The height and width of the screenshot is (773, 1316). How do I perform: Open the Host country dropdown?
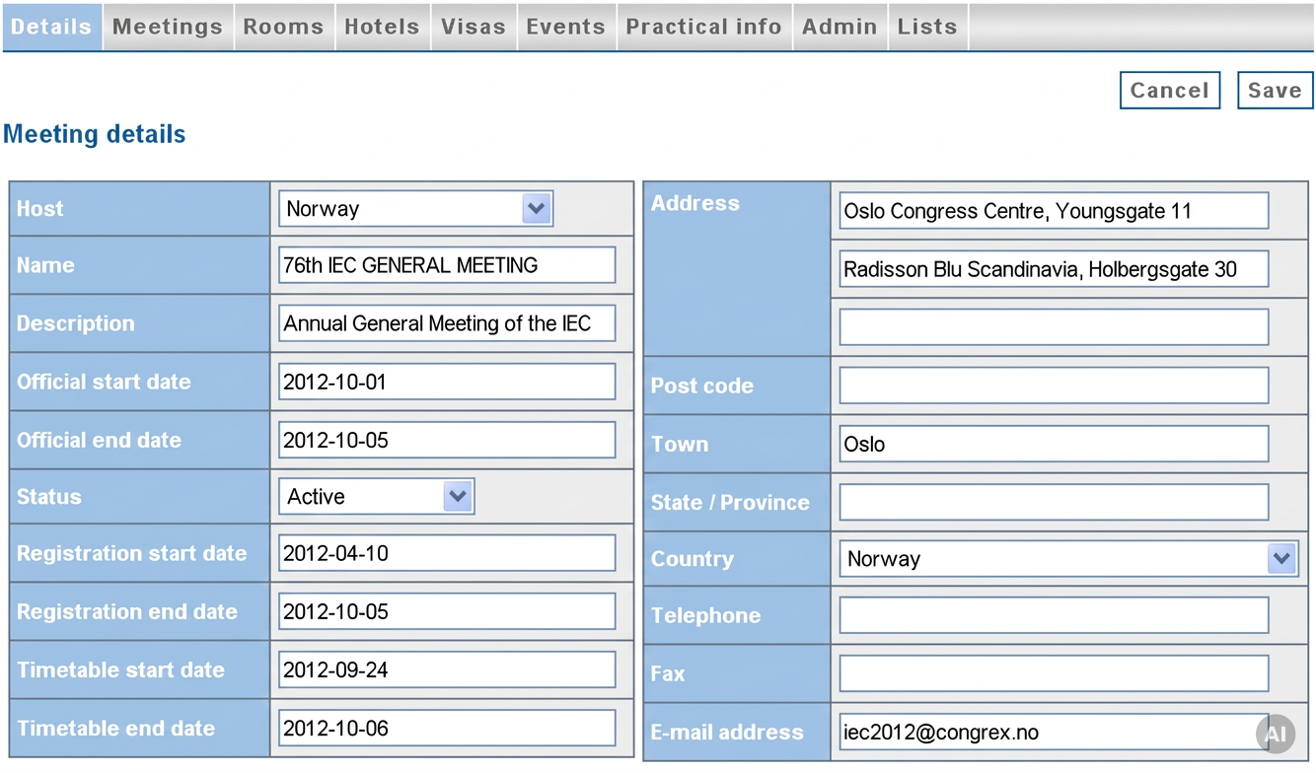tap(415, 209)
